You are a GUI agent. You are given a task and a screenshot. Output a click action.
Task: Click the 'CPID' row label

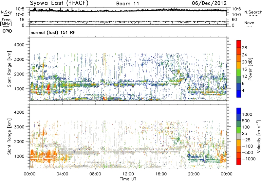7,31
